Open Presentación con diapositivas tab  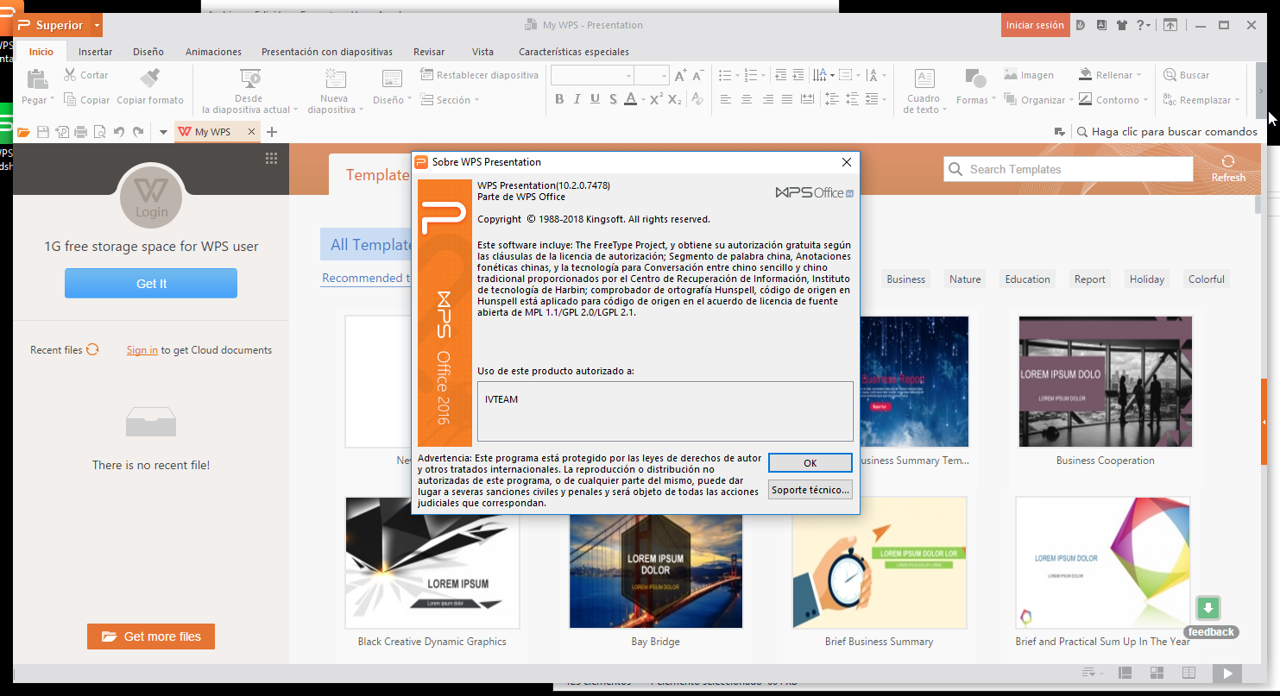coord(327,52)
